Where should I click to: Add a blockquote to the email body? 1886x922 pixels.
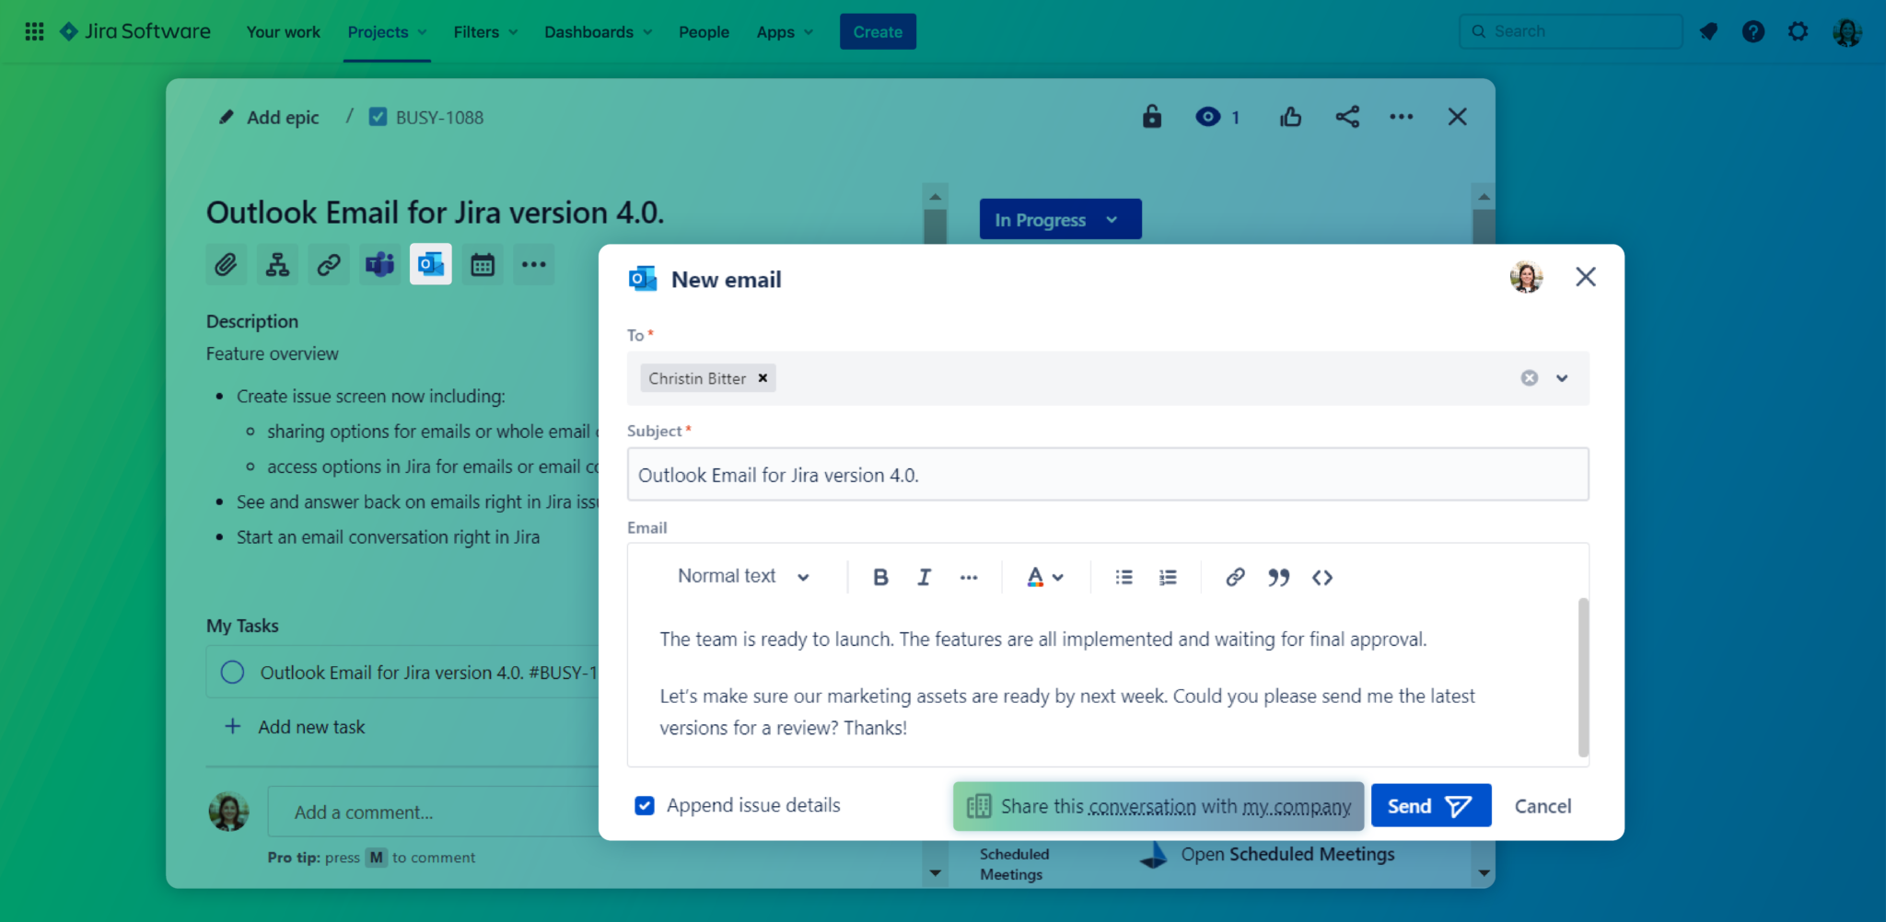1278,578
